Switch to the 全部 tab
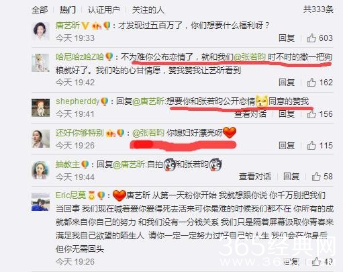This screenshot has width=343, height=272. point(40,10)
